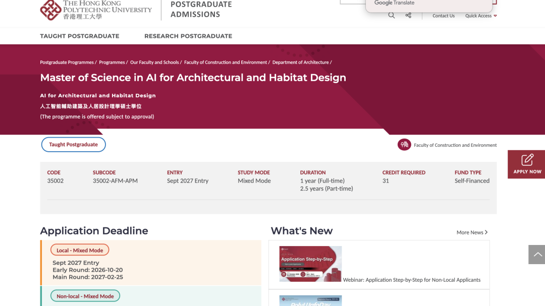Go to Postgraduate Programmes breadcrumb
The height and width of the screenshot is (306, 545).
click(67, 63)
